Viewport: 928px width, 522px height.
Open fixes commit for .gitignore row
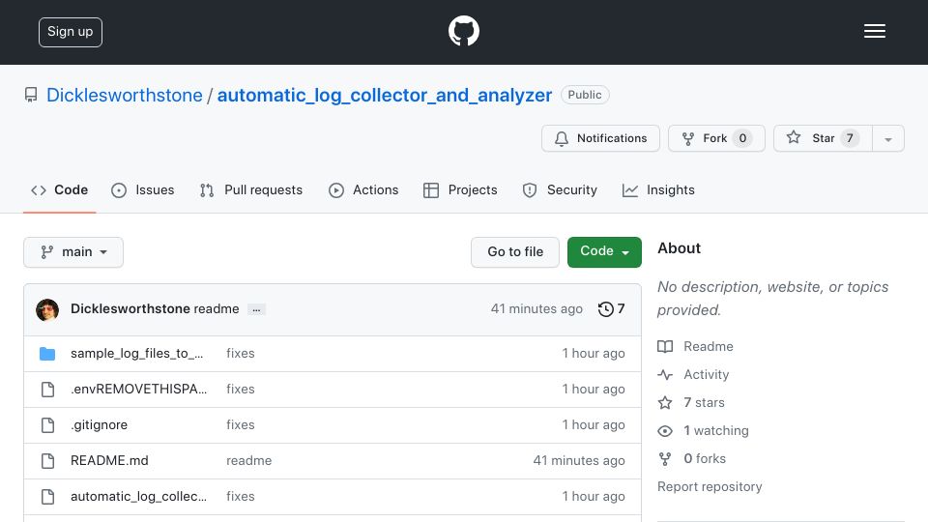coord(241,425)
